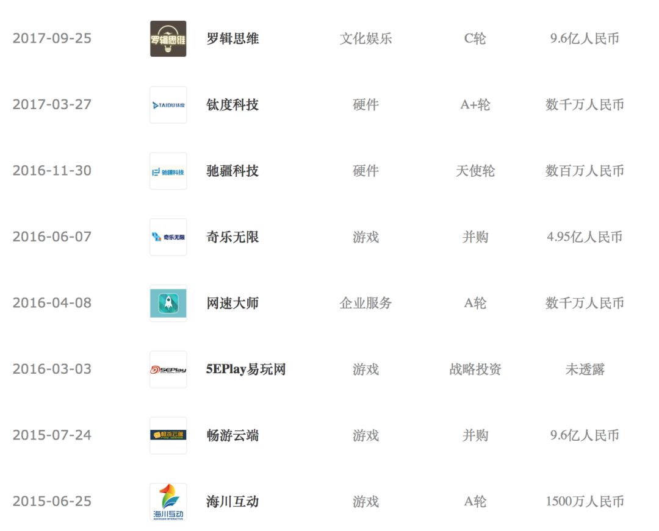Click A轮 in the 网速大师 row
Viewport: 659px width, 531px height.
[475, 303]
